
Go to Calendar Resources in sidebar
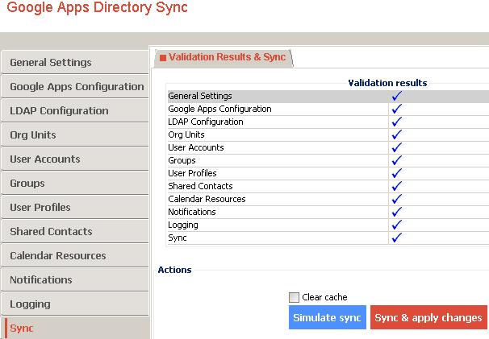click(x=75, y=255)
